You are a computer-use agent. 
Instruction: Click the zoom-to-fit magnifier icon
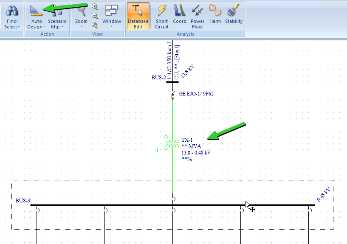coord(95,25)
